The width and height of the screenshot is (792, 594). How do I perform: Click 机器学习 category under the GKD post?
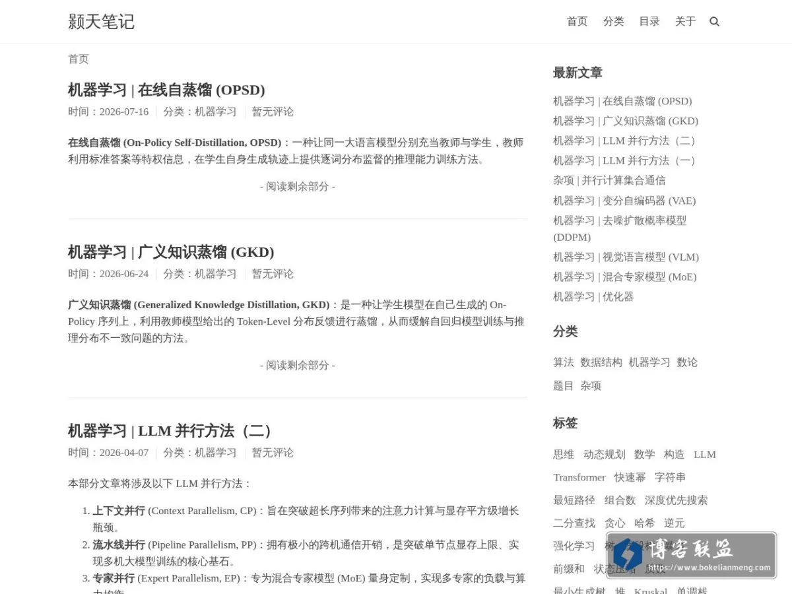[x=216, y=273]
